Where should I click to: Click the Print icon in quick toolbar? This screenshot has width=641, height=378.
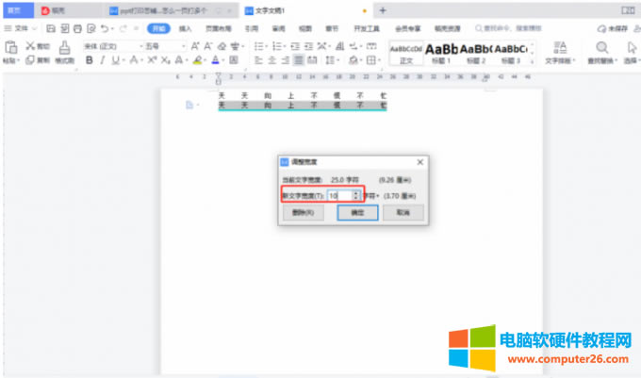click(77, 28)
